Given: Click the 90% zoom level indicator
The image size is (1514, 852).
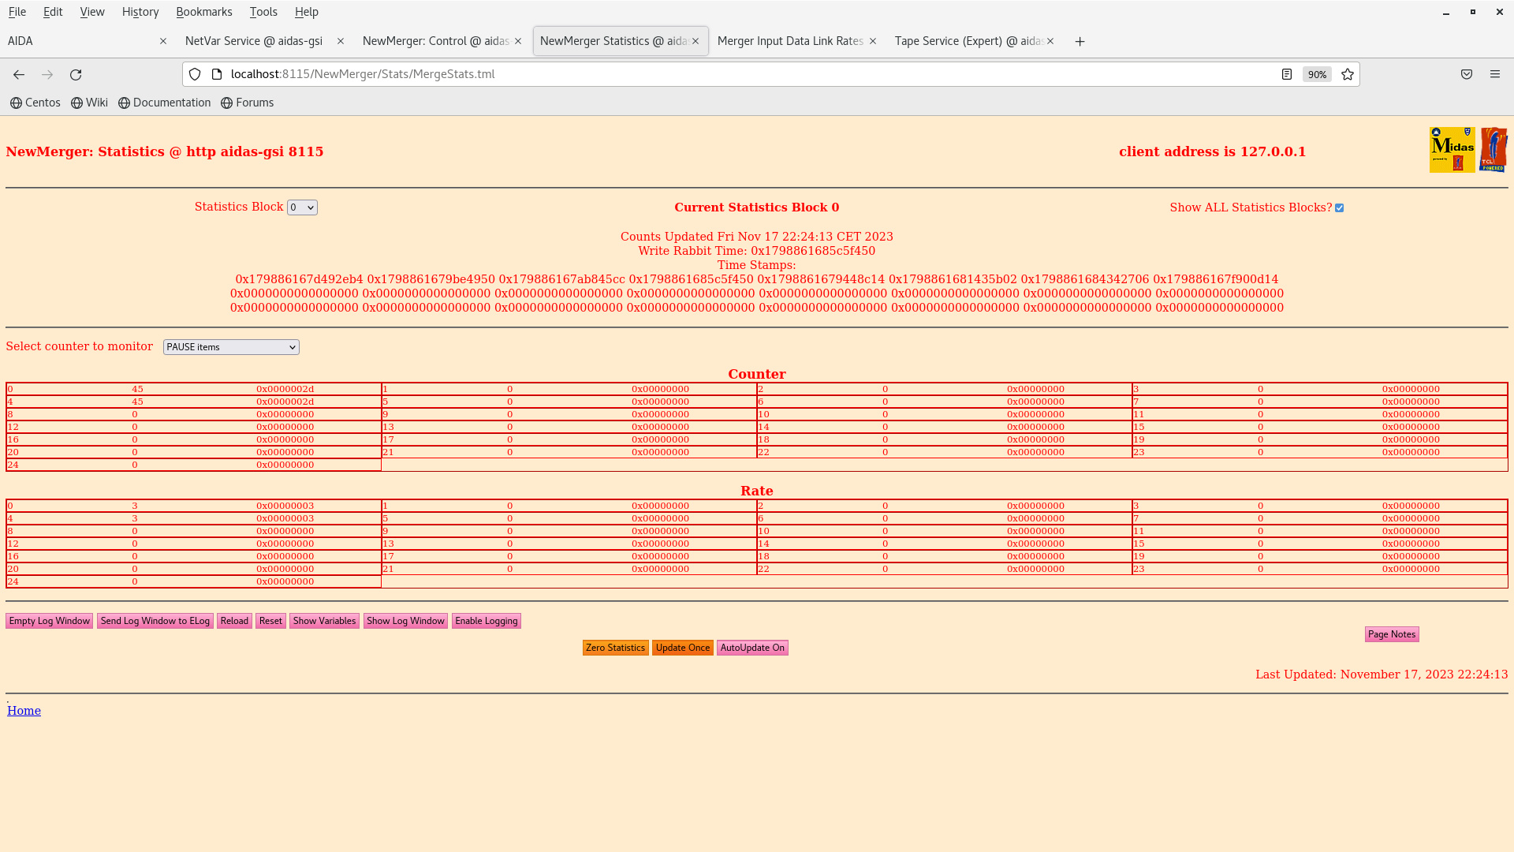Looking at the screenshot, I should 1317,74.
